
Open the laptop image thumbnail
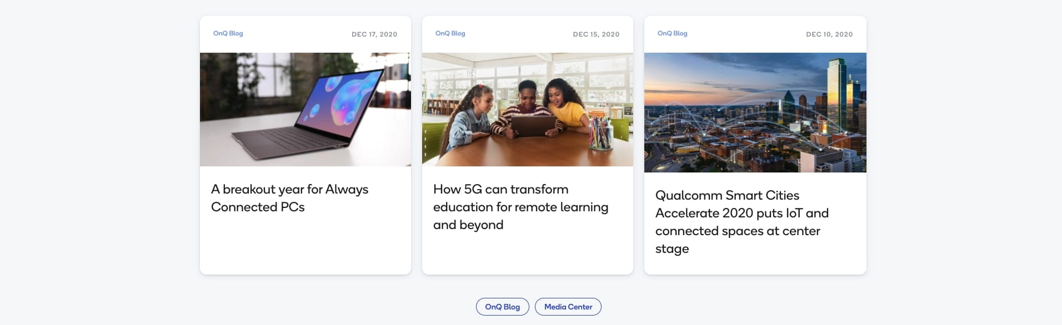point(305,109)
